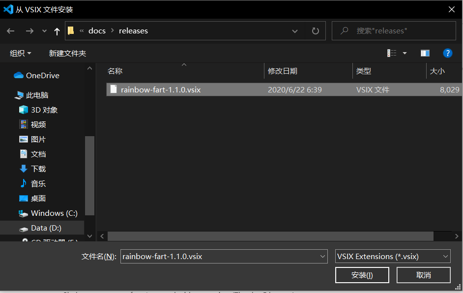Go forward using the right arrow
The width and height of the screenshot is (463, 293).
[x=29, y=30]
